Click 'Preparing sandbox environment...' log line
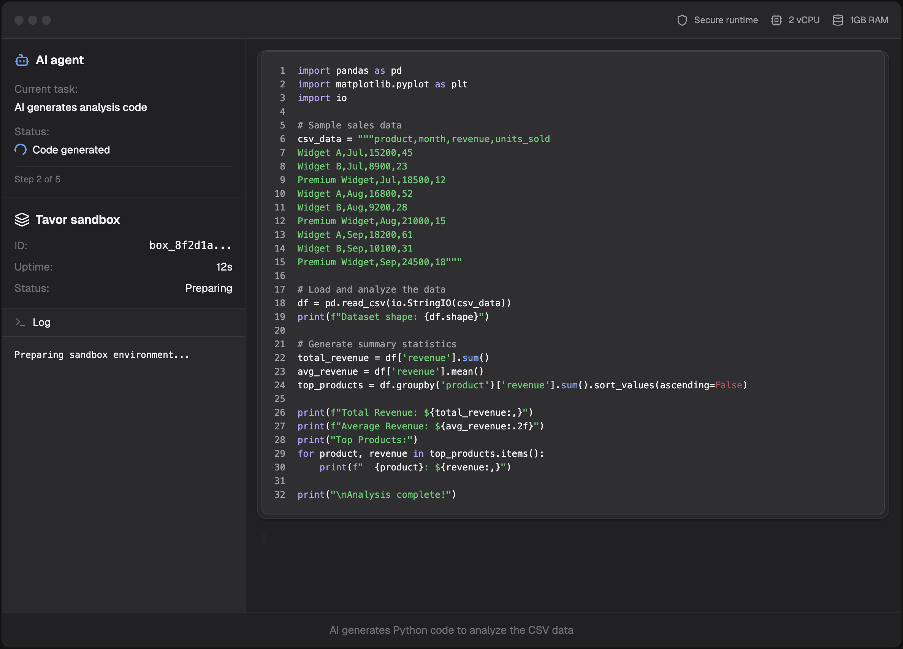903x649 pixels. pyautogui.click(x=102, y=355)
